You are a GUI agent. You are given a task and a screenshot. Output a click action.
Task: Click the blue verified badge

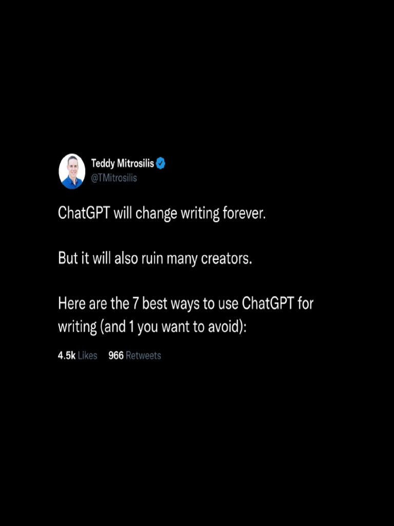[x=161, y=164]
